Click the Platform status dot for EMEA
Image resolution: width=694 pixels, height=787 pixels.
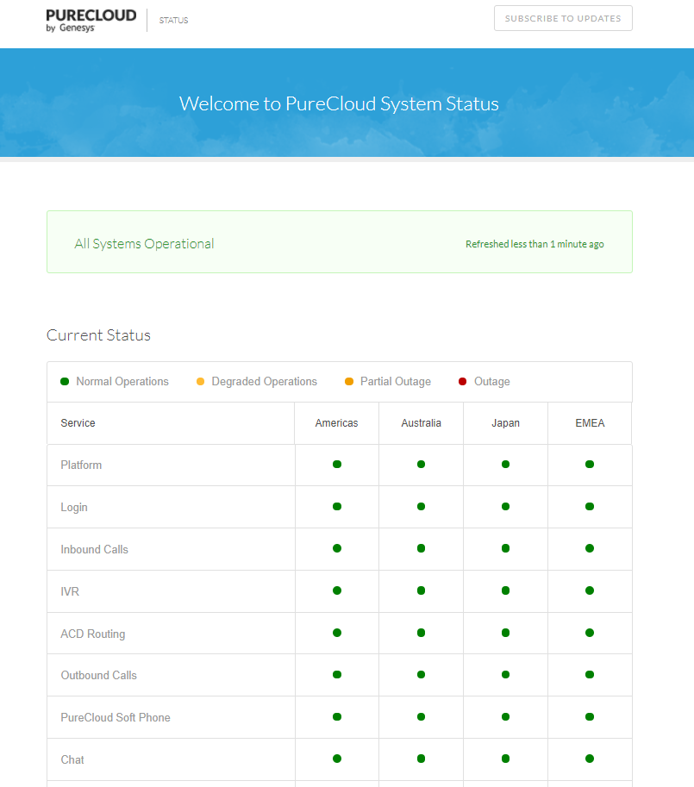pos(590,465)
